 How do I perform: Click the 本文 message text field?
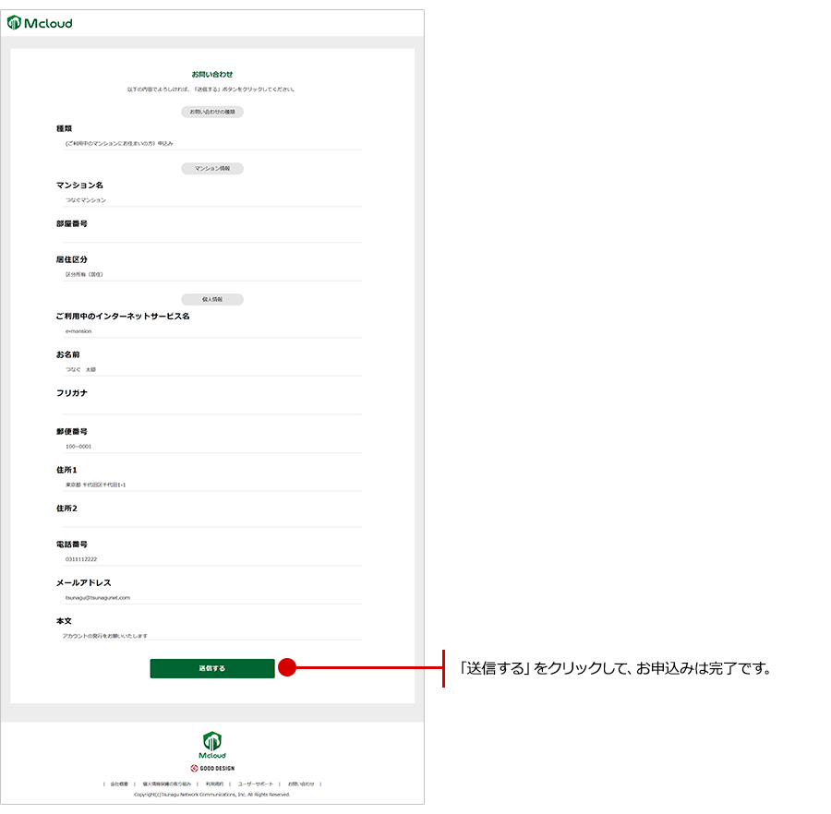point(208,636)
